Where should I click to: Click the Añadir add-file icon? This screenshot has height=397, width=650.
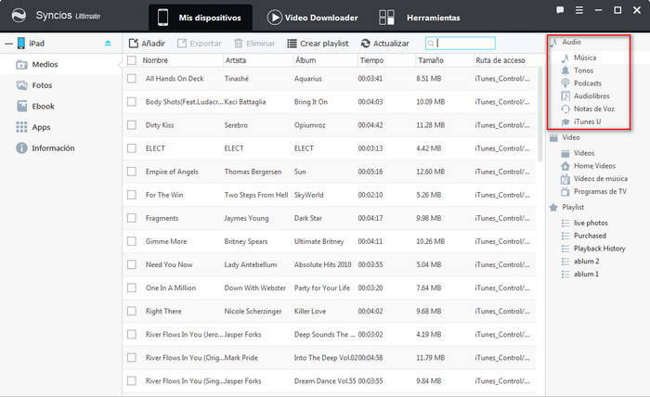134,43
